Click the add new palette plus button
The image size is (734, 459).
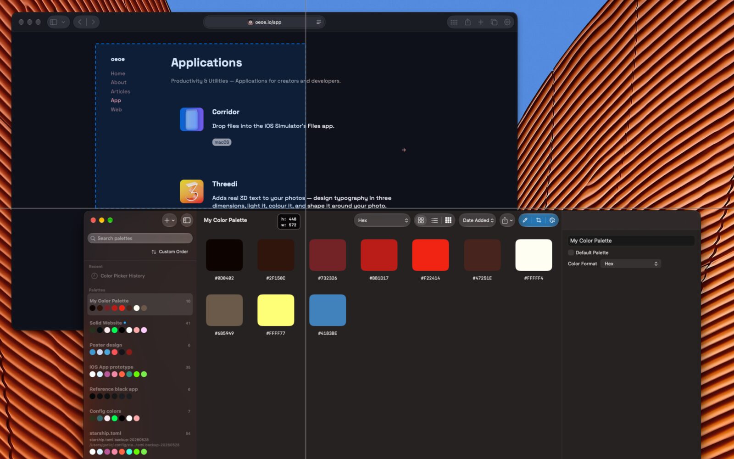[169, 220]
